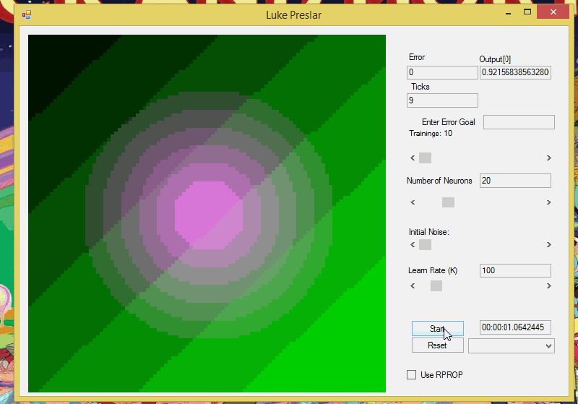Click right arrow of Initial Noise scrollbar

(x=549, y=245)
